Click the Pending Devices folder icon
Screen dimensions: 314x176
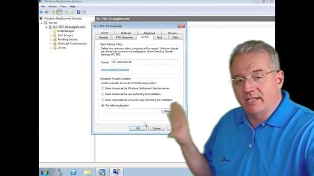point(54,40)
